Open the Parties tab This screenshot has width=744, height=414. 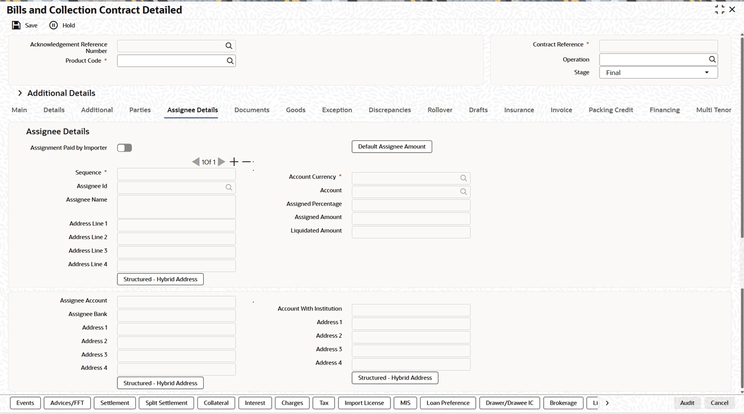(x=140, y=110)
